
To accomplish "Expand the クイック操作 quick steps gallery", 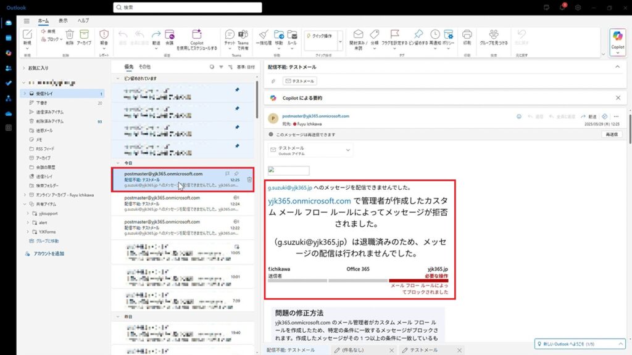I will tap(340, 41).
